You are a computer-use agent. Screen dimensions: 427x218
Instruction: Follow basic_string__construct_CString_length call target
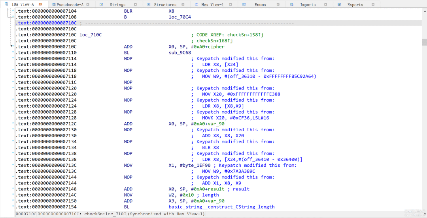[221, 207]
